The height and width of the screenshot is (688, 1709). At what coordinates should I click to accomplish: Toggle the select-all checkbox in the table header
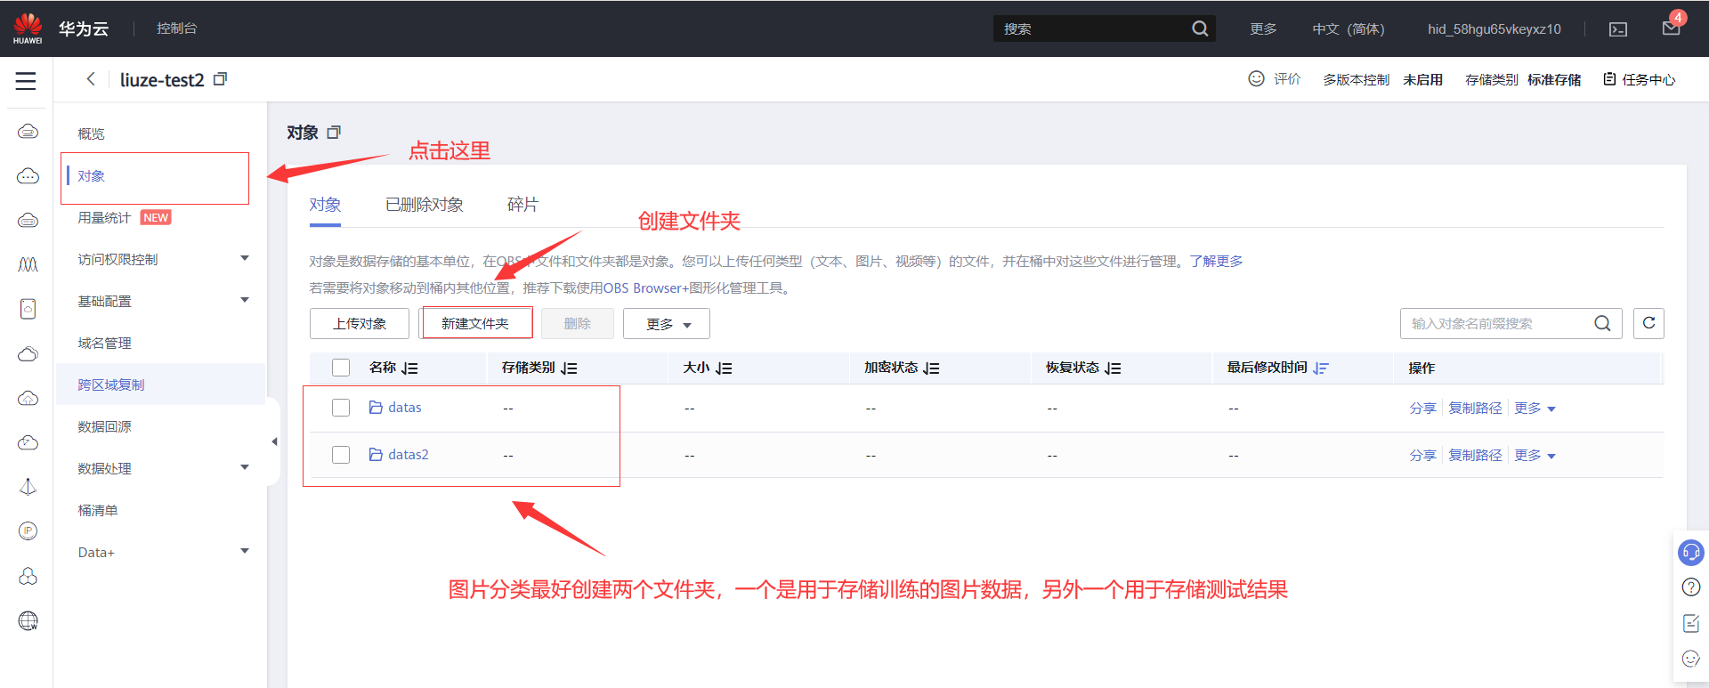click(341, 368)
